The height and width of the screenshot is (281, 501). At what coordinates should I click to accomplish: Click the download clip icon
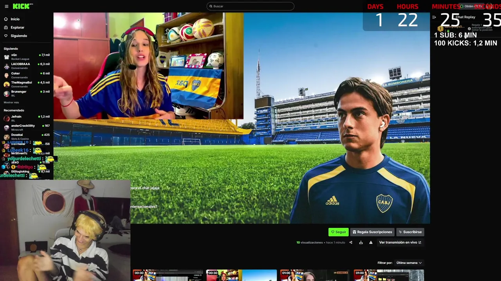pyautogui.click(x=361, y=242)
